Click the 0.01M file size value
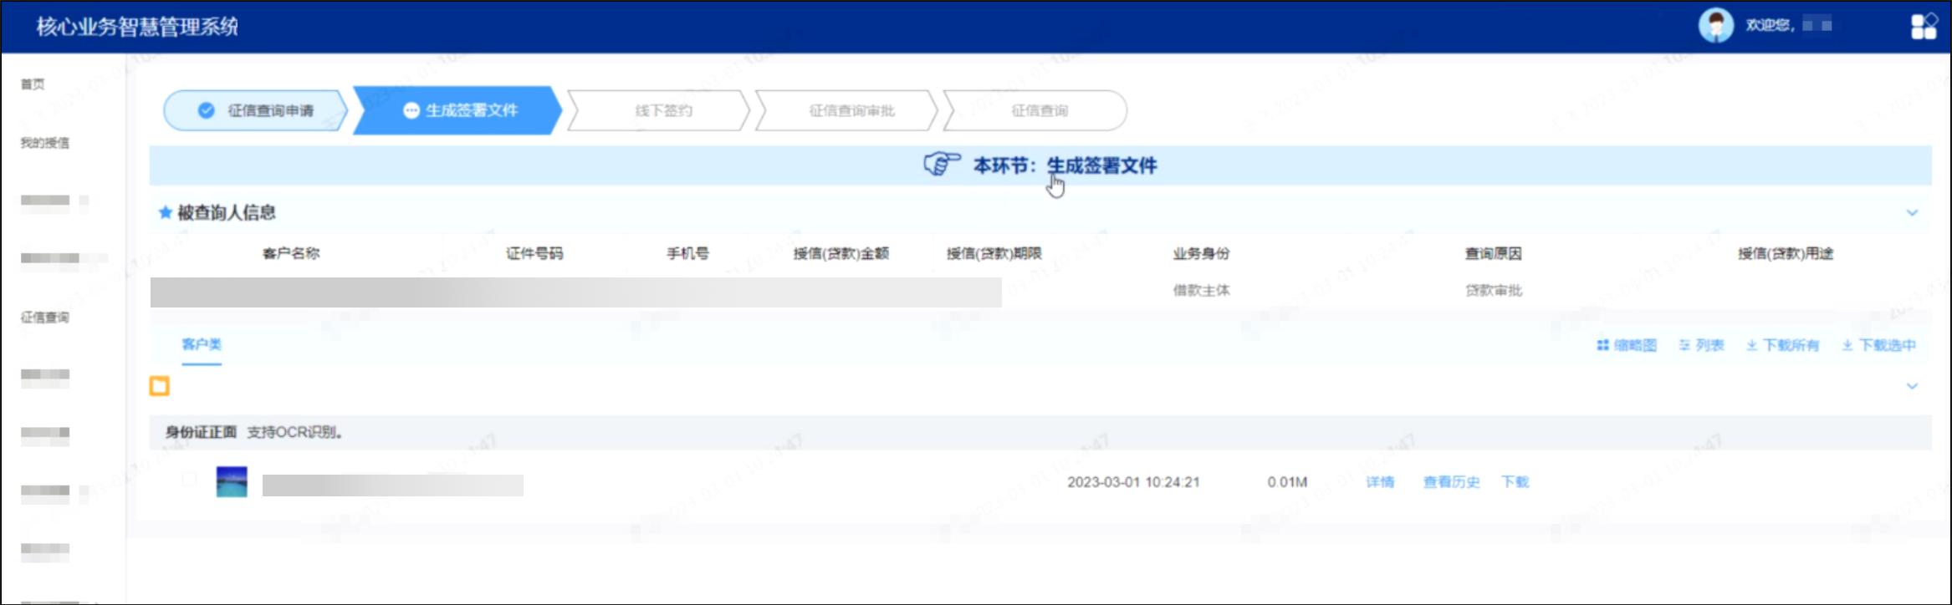Screen dimensions: 1952x605 1287,482
